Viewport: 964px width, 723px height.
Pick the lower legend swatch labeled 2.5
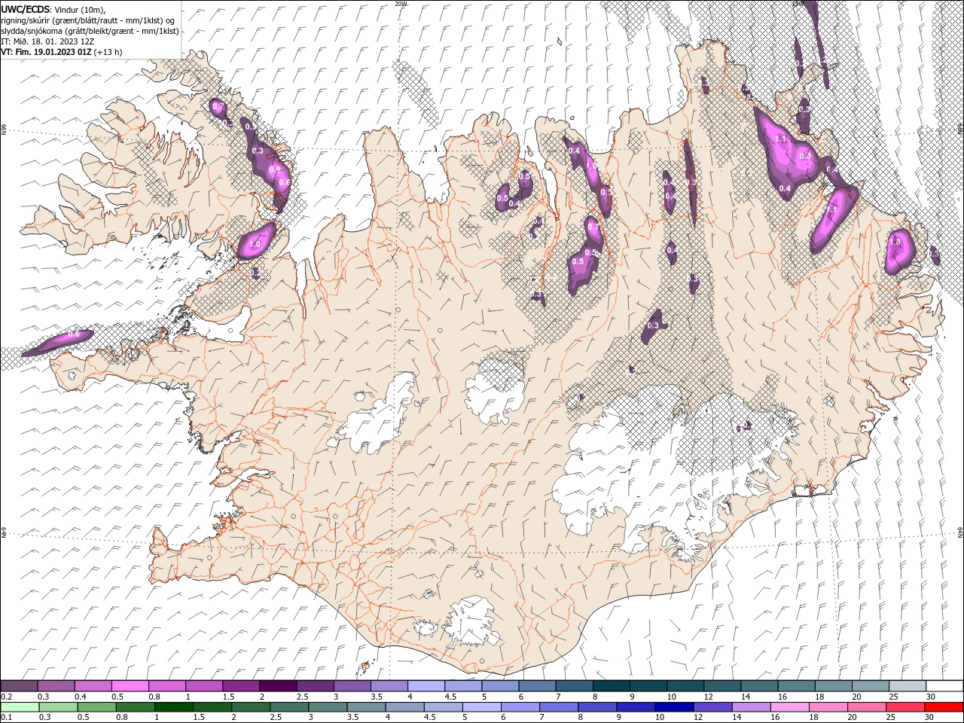pyautogui.click(x=289, y=707)
